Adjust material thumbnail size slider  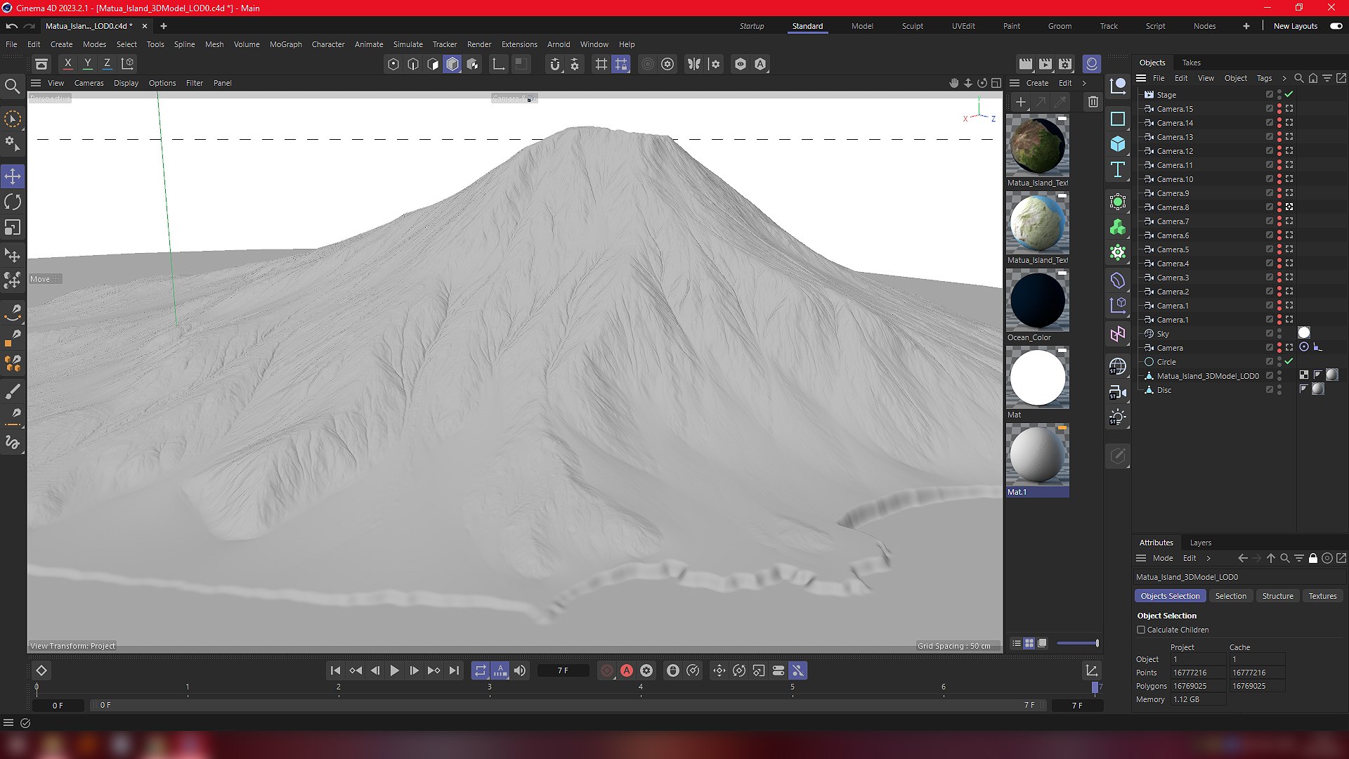1078,643
